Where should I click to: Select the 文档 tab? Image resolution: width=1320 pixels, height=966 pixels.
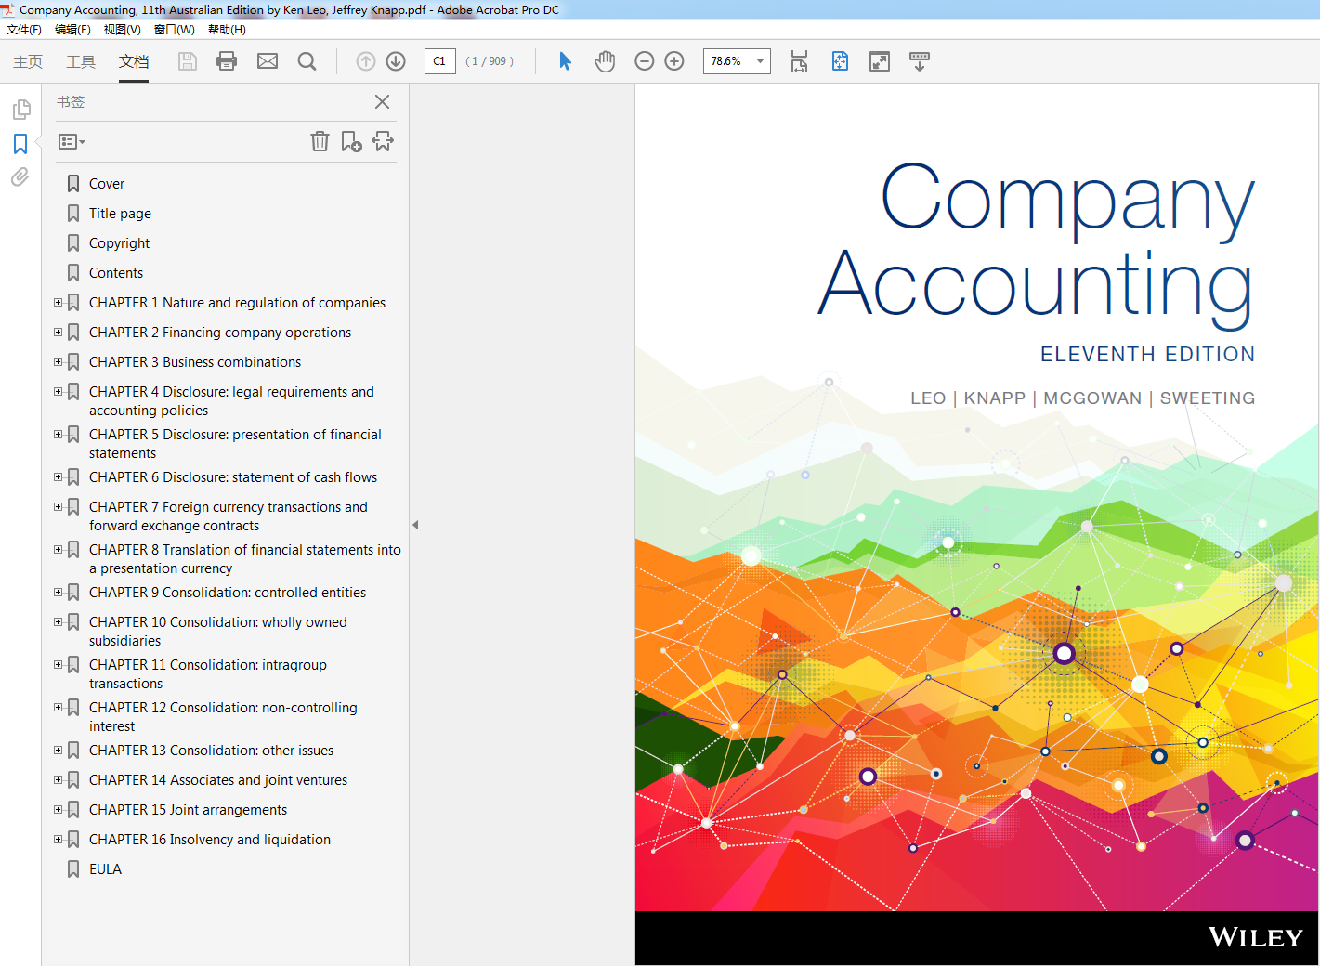pyautogui.click(x=134, y=61)
